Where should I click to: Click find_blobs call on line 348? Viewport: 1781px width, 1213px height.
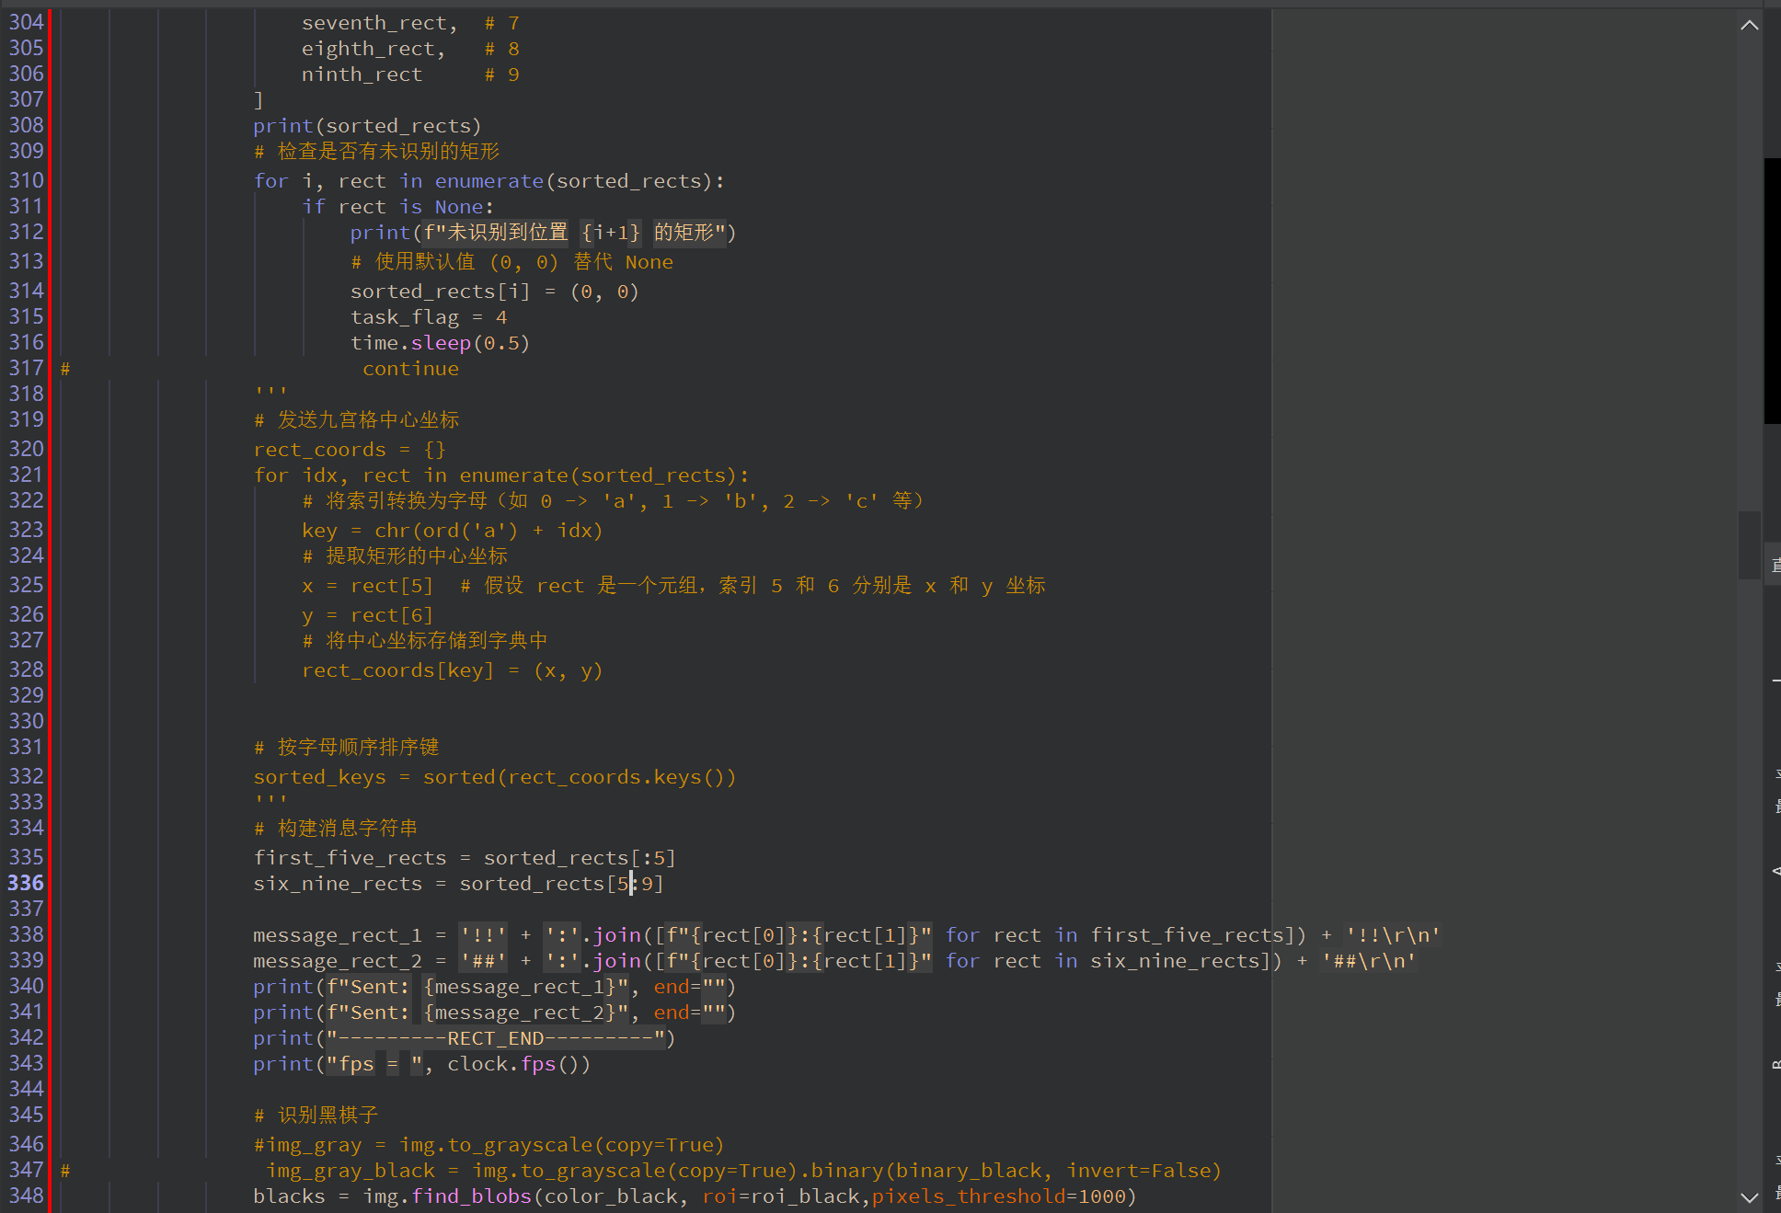(471, 1196)
